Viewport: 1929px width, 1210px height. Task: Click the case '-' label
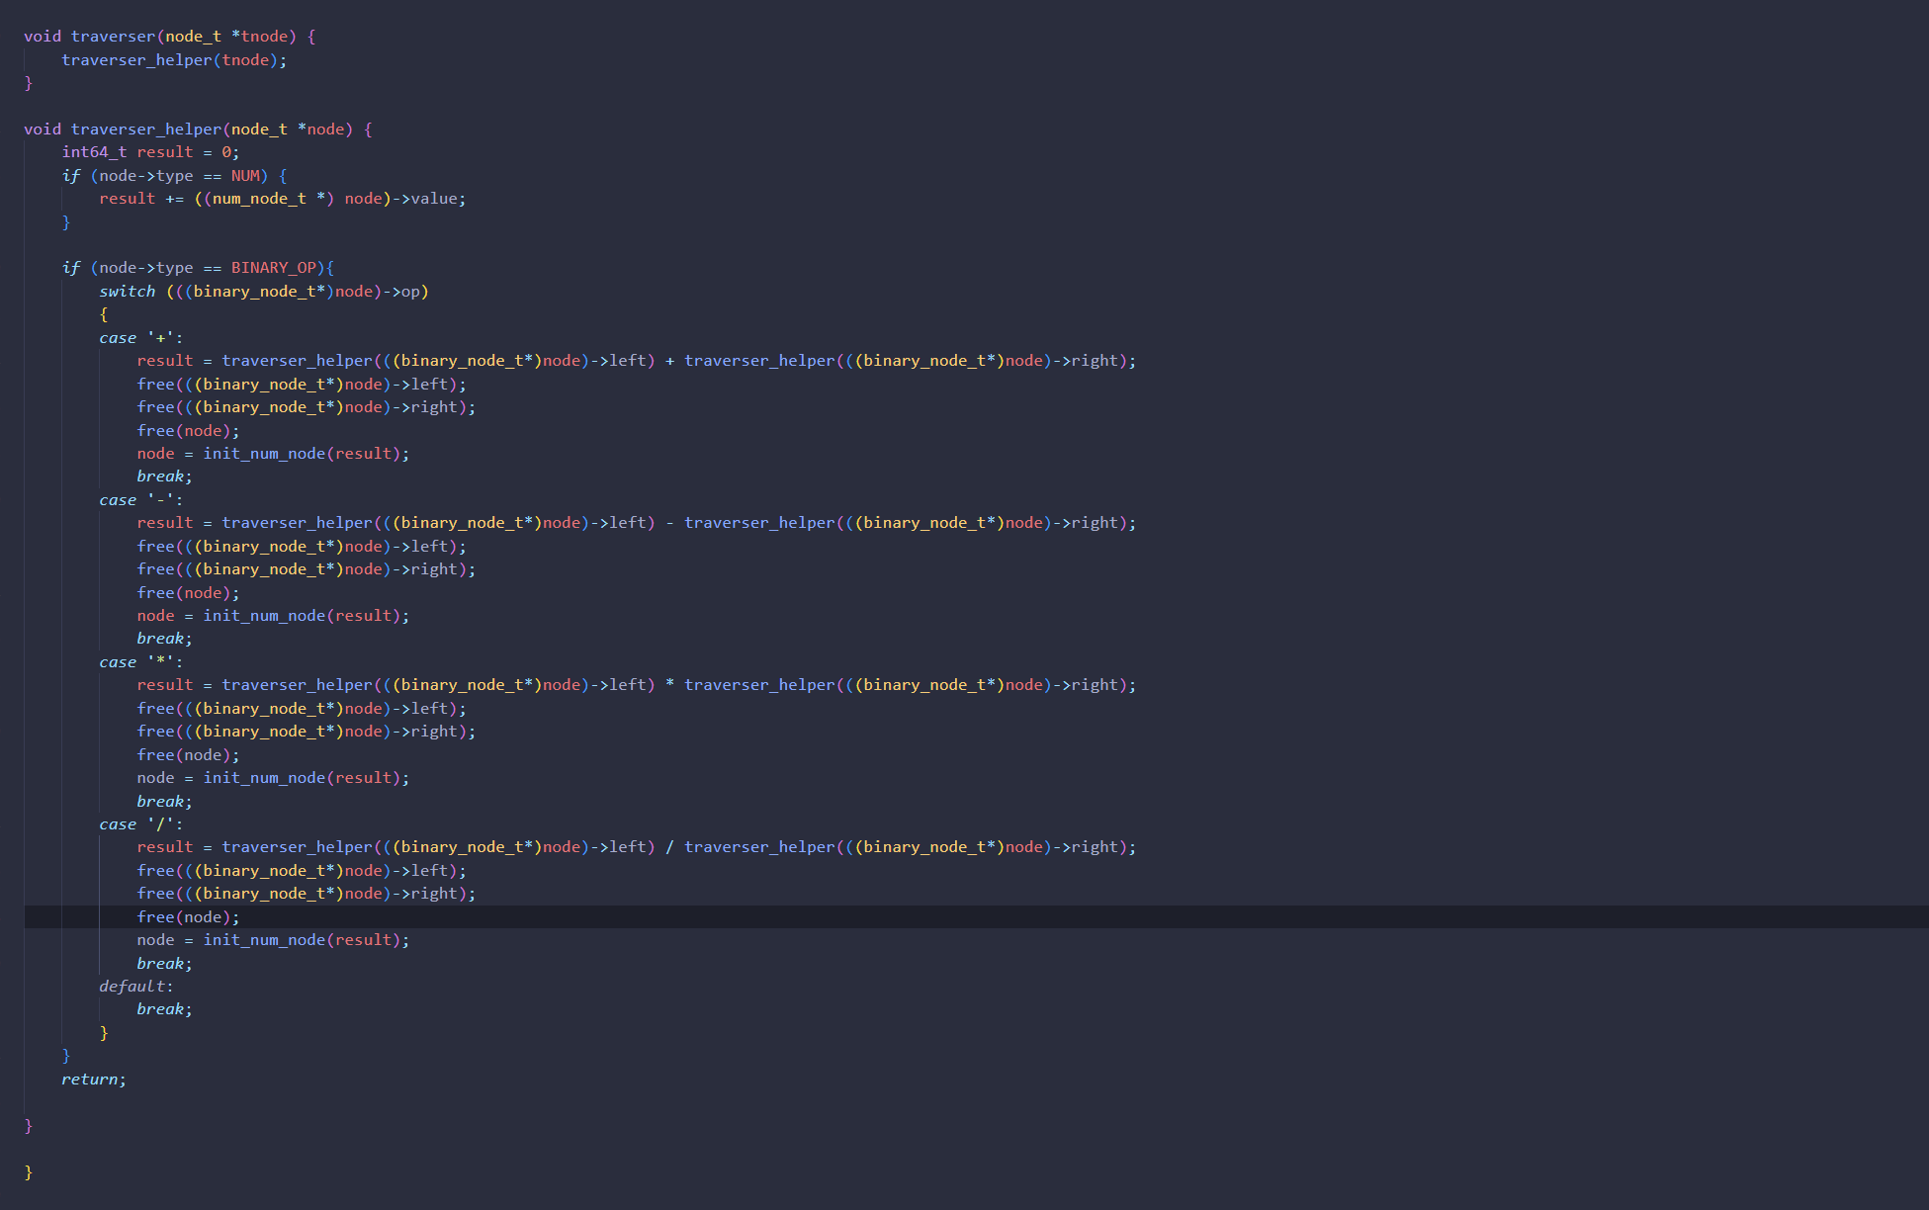tap(140, 500)
